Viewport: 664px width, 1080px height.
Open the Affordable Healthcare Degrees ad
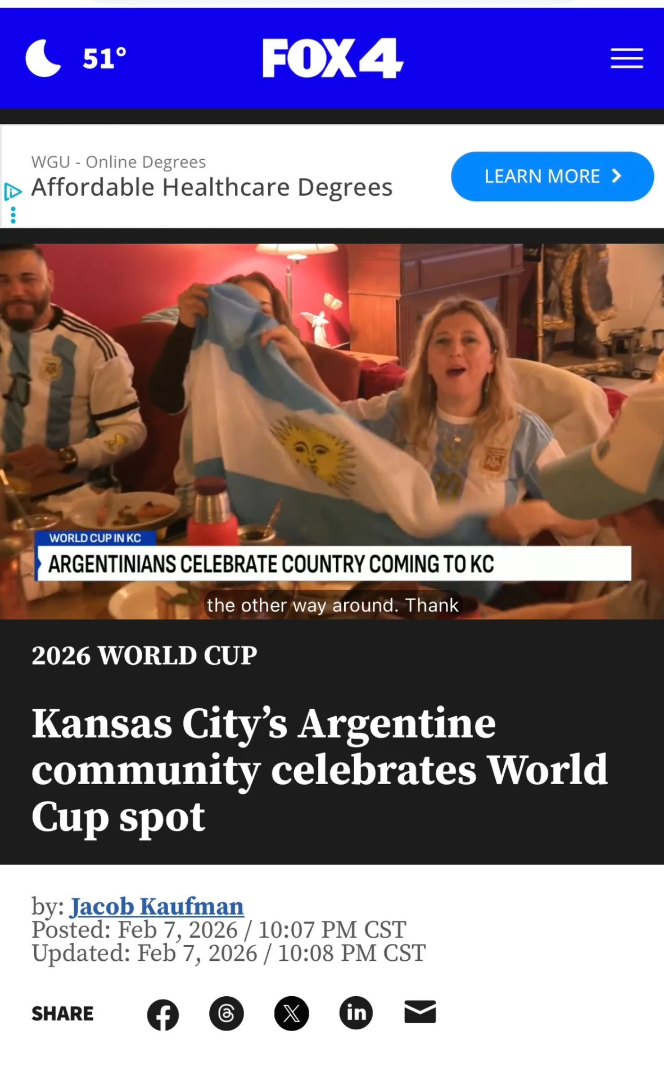[212, 187]
